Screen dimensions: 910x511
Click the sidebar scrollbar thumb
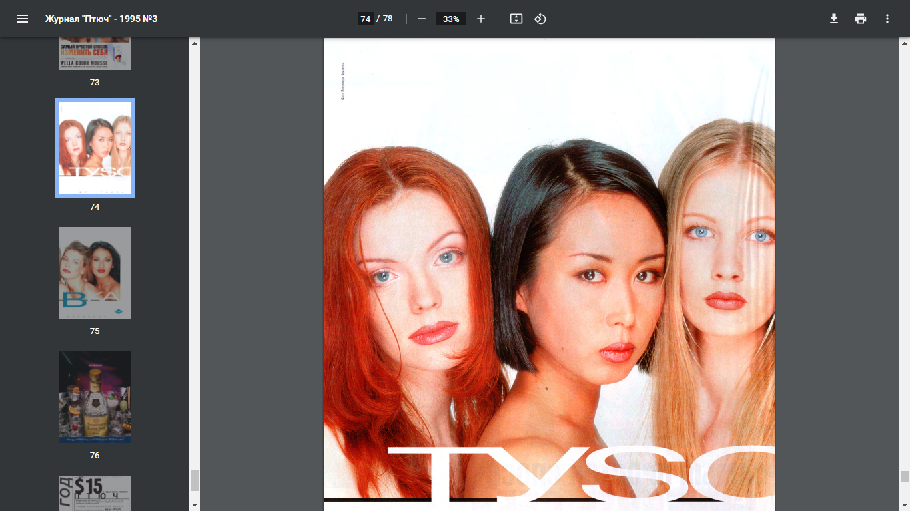point(195,480)
